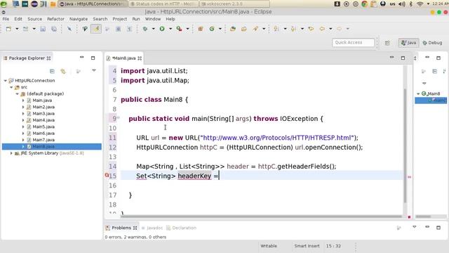Click the New Java Class green icon
Image resolution: width=449 pixels, height=253 pixels.
click(x=212, y=29)
